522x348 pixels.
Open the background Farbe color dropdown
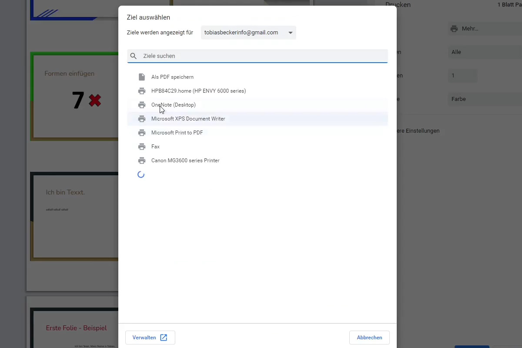[485, 99]
